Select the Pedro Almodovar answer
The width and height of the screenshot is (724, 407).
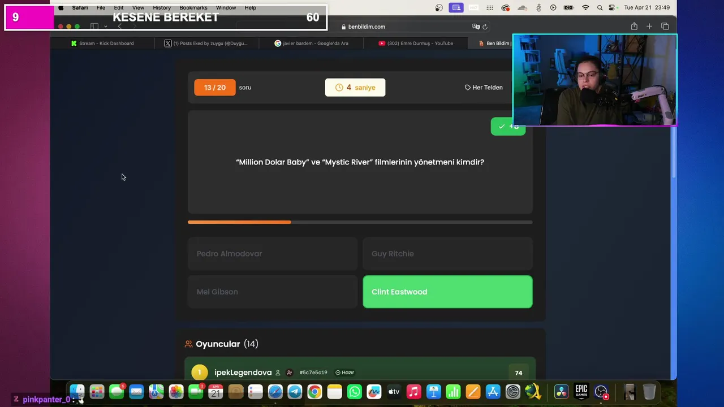pos(273,254)
